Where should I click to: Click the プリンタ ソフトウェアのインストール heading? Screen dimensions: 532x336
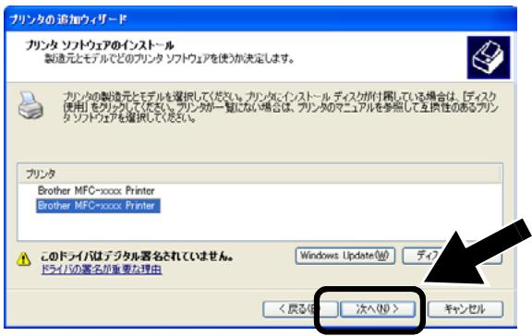[x=100, y=45]
